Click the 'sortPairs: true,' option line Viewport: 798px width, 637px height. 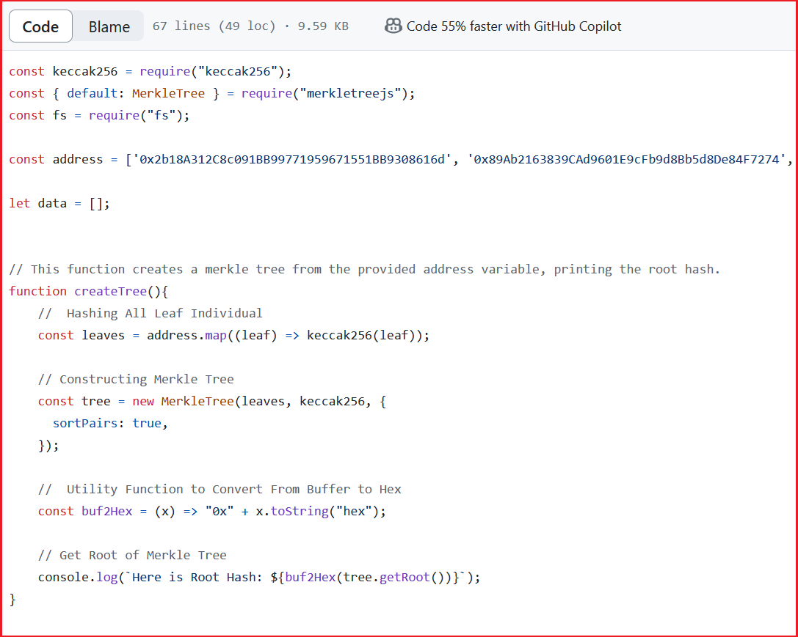click(110, 424)
